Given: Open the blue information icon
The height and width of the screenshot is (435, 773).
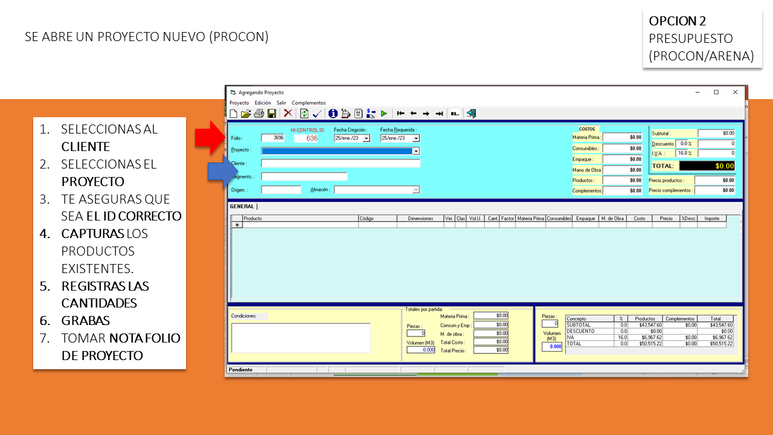Looking at the screenshot, I should [x=333, y=114].
